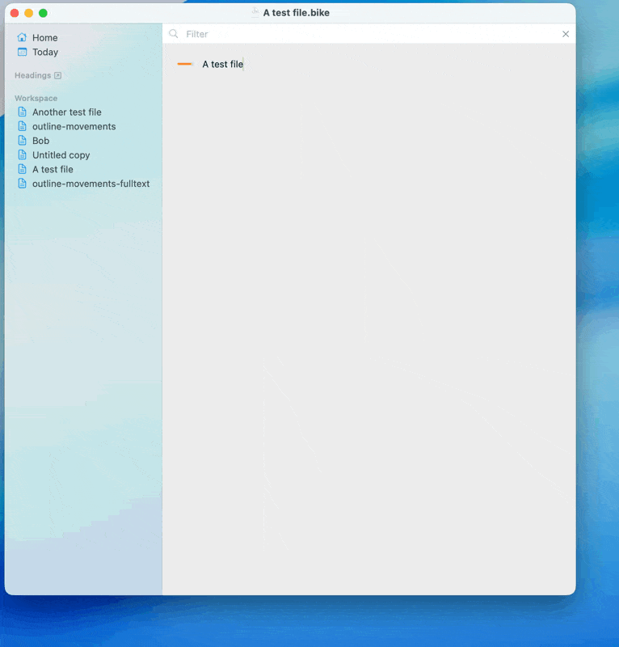Viewport: 619px width, 647px height.
Task: Expand the Headings section arrow icon
Action: click(58, 76)
